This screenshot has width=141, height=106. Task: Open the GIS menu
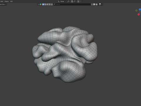click(x=11, y=1)
